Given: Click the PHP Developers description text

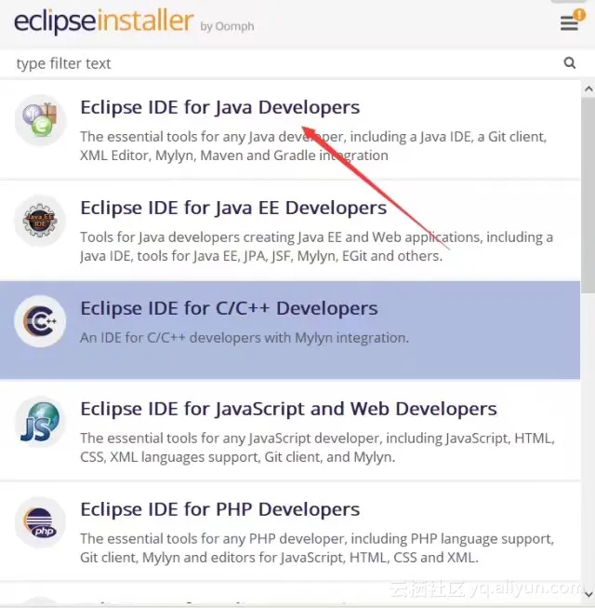Looking at the screenshot, I should pos(317,547).
